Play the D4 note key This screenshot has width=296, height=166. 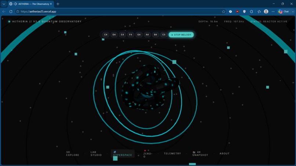coord(114,35)
